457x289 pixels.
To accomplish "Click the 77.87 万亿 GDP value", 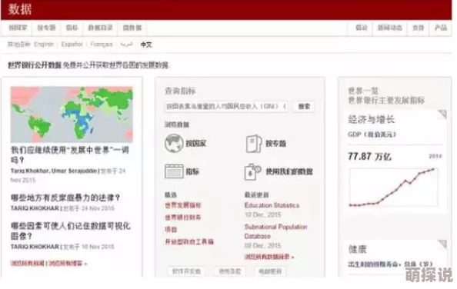I will click(x=369, y=157).
